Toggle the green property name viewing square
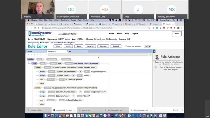Image resolution: width=210 pixels, height=118 pixels. (156, 67)
